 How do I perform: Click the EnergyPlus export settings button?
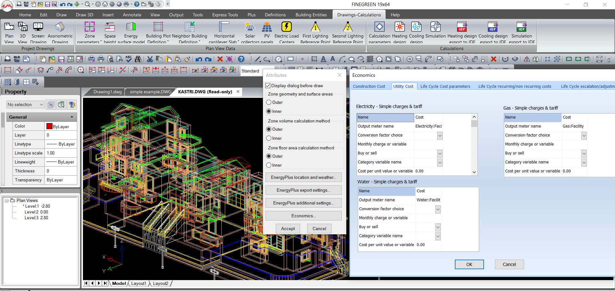[x=303, y=190]
